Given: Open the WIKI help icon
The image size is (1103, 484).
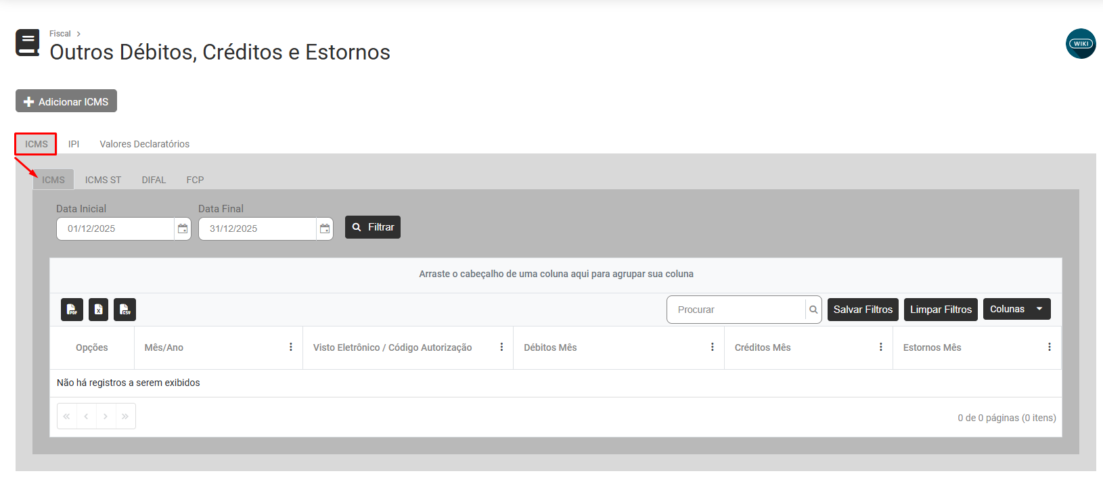Looking at the screenshot, I should point(1081,44).
